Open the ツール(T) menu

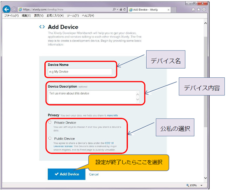[73, 16]
